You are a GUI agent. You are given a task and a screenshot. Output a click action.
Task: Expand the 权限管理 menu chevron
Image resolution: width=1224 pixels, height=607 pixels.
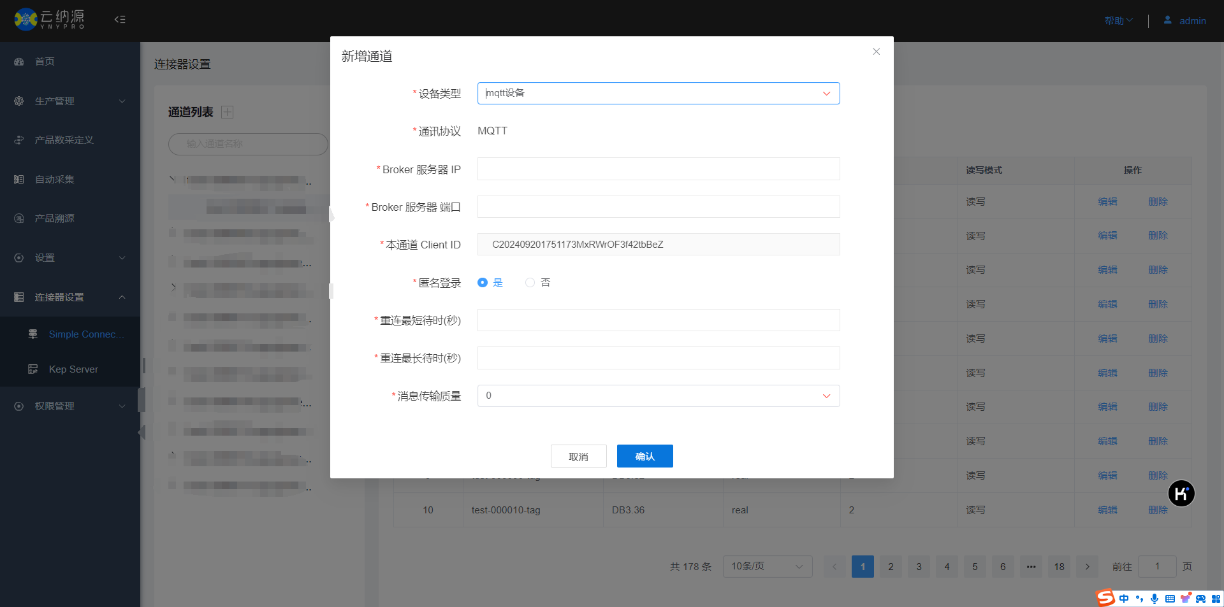(x=122, y=406)
